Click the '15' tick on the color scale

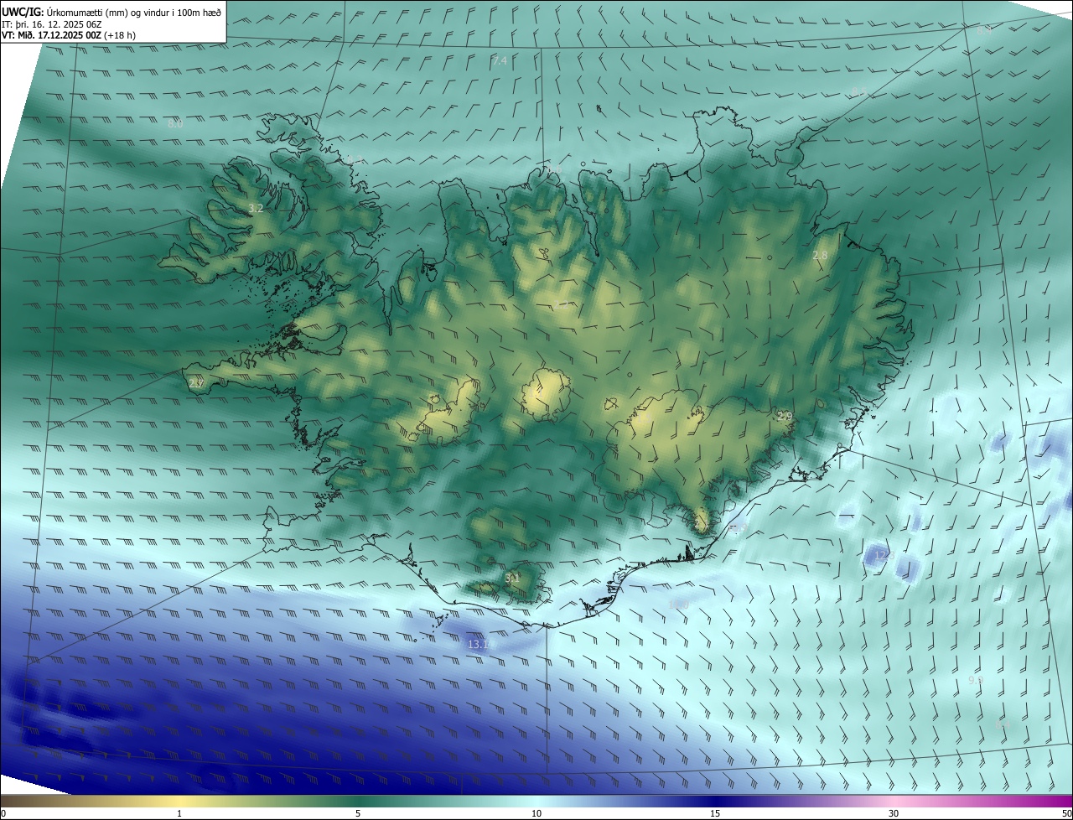tap(715, 813)
